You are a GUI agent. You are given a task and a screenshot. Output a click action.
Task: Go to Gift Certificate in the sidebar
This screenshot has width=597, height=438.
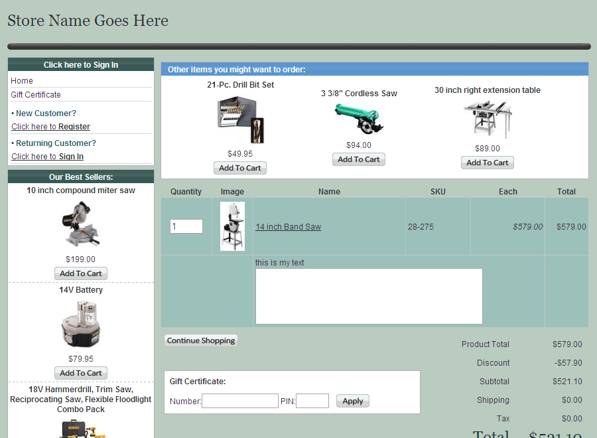(x=36, y=95)
